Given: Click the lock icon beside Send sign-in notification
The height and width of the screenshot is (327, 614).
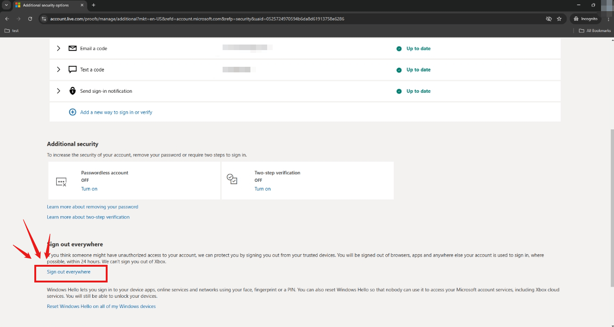Looking at the screenshot, I should coord(72,91).
